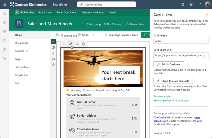This screenshot has height=138, width=212.
Task: Expand the Undo dropdown chevron
Action: click(x=92, y=35)
